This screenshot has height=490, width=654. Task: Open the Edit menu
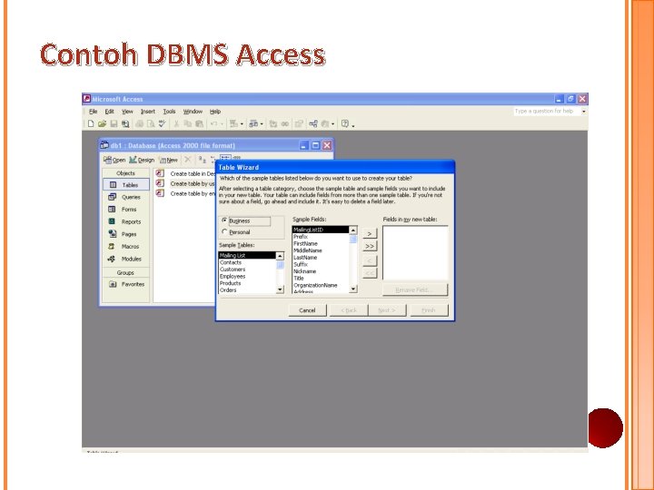point(109,112)
